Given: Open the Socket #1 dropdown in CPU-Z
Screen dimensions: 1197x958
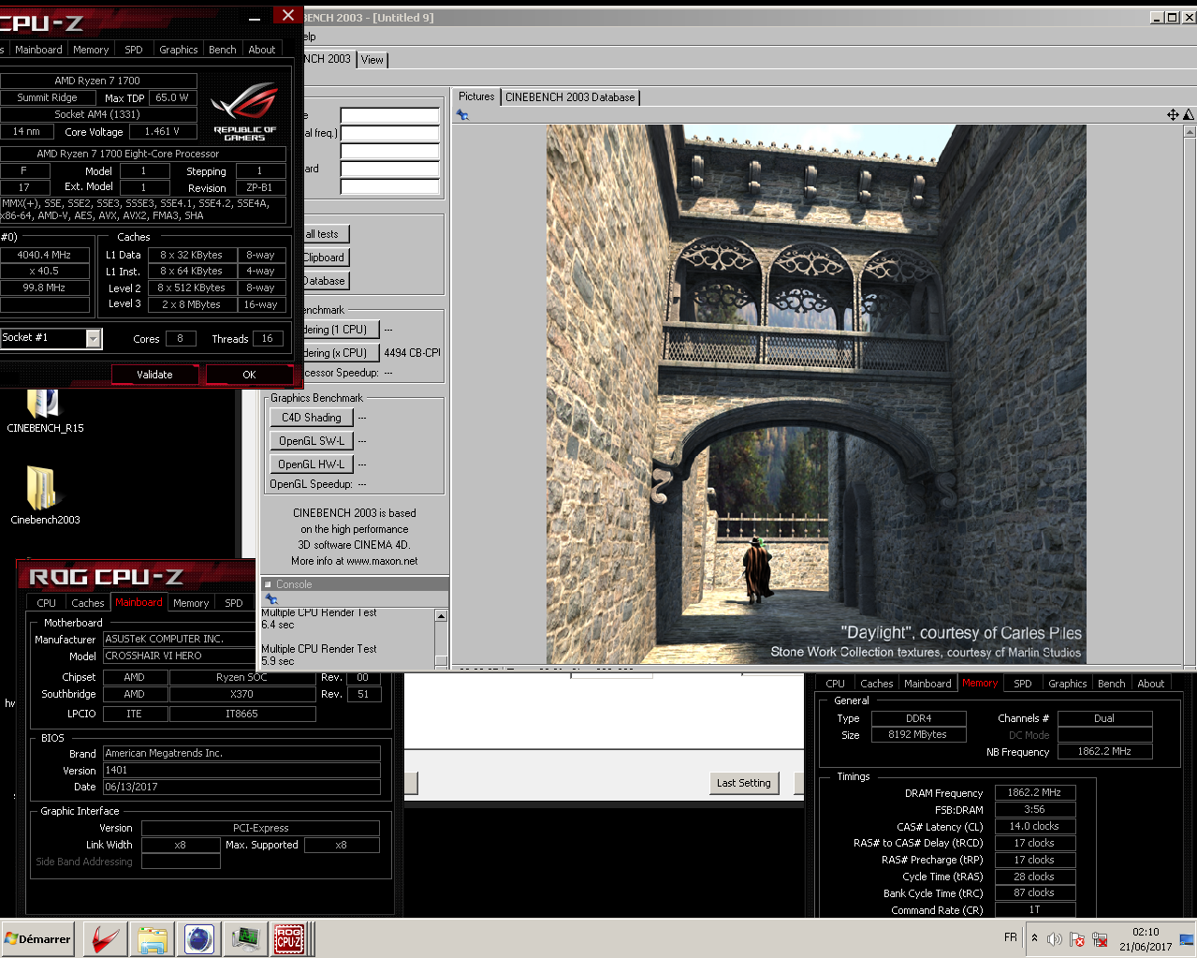Looking at the screenshot, I should (x=94, y=338).
